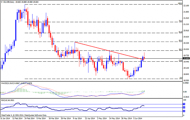The width and height of the screenshot is (190, 120).
Task: Click the 22.100 price axis value
Action: [x=186, y=6]
